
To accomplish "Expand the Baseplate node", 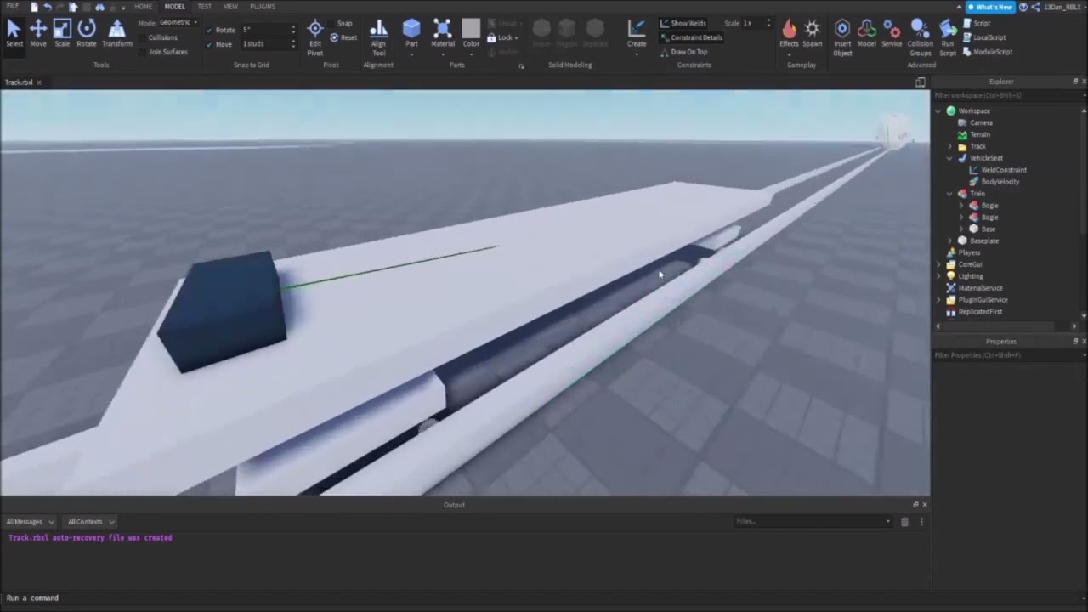I will pos(950,241).
